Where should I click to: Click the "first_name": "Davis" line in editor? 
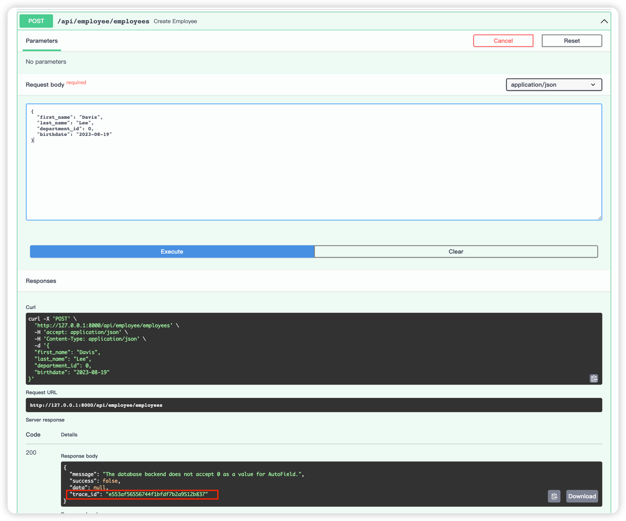tap(70, 117)
